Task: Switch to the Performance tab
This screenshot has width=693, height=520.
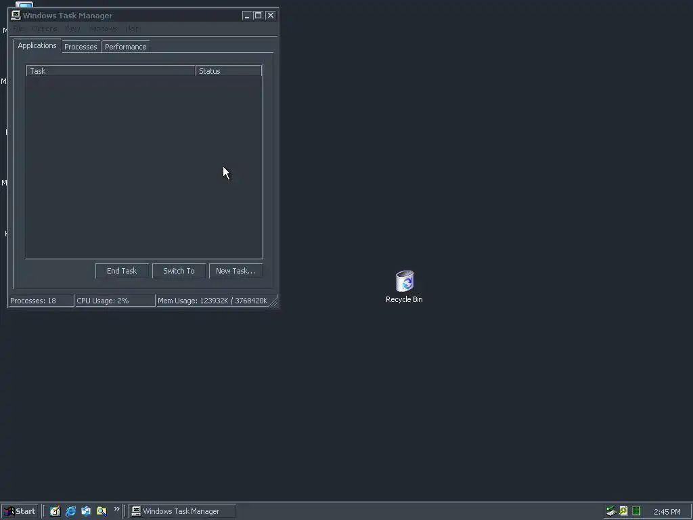Action: point(125,47)
